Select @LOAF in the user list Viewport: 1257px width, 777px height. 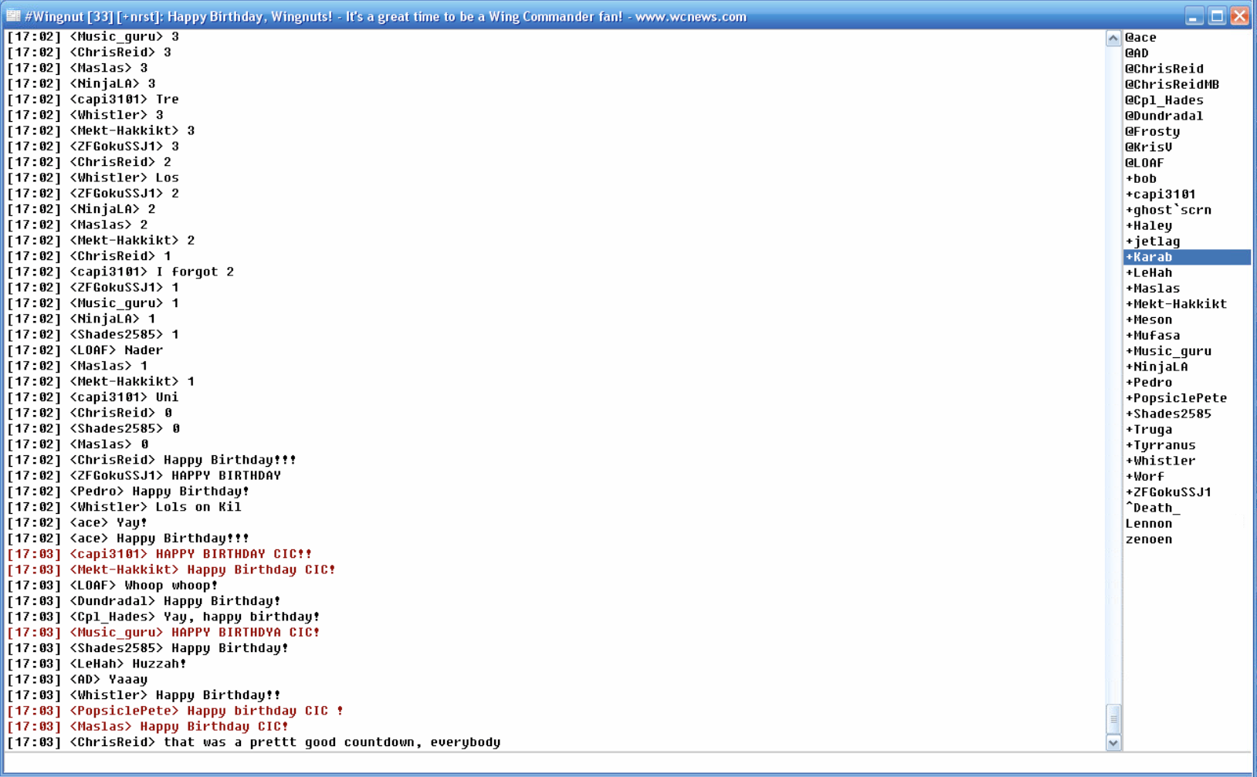point(1144,163)
